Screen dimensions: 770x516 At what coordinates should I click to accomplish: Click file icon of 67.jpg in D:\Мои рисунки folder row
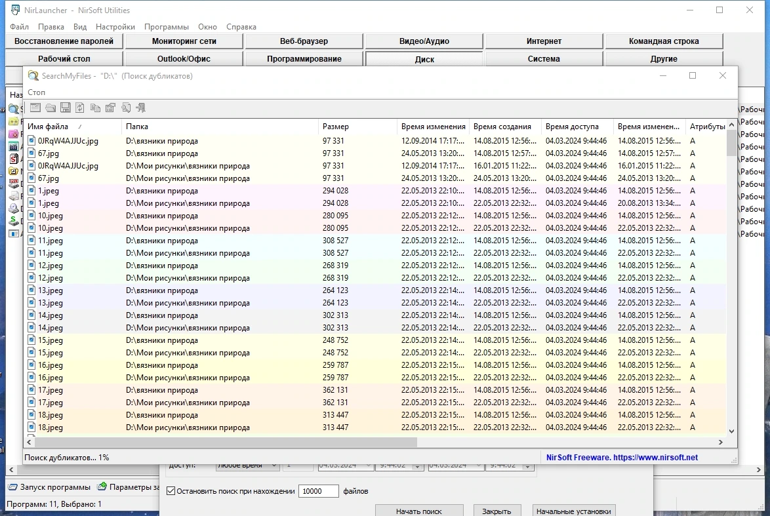[x=31, y=178]
